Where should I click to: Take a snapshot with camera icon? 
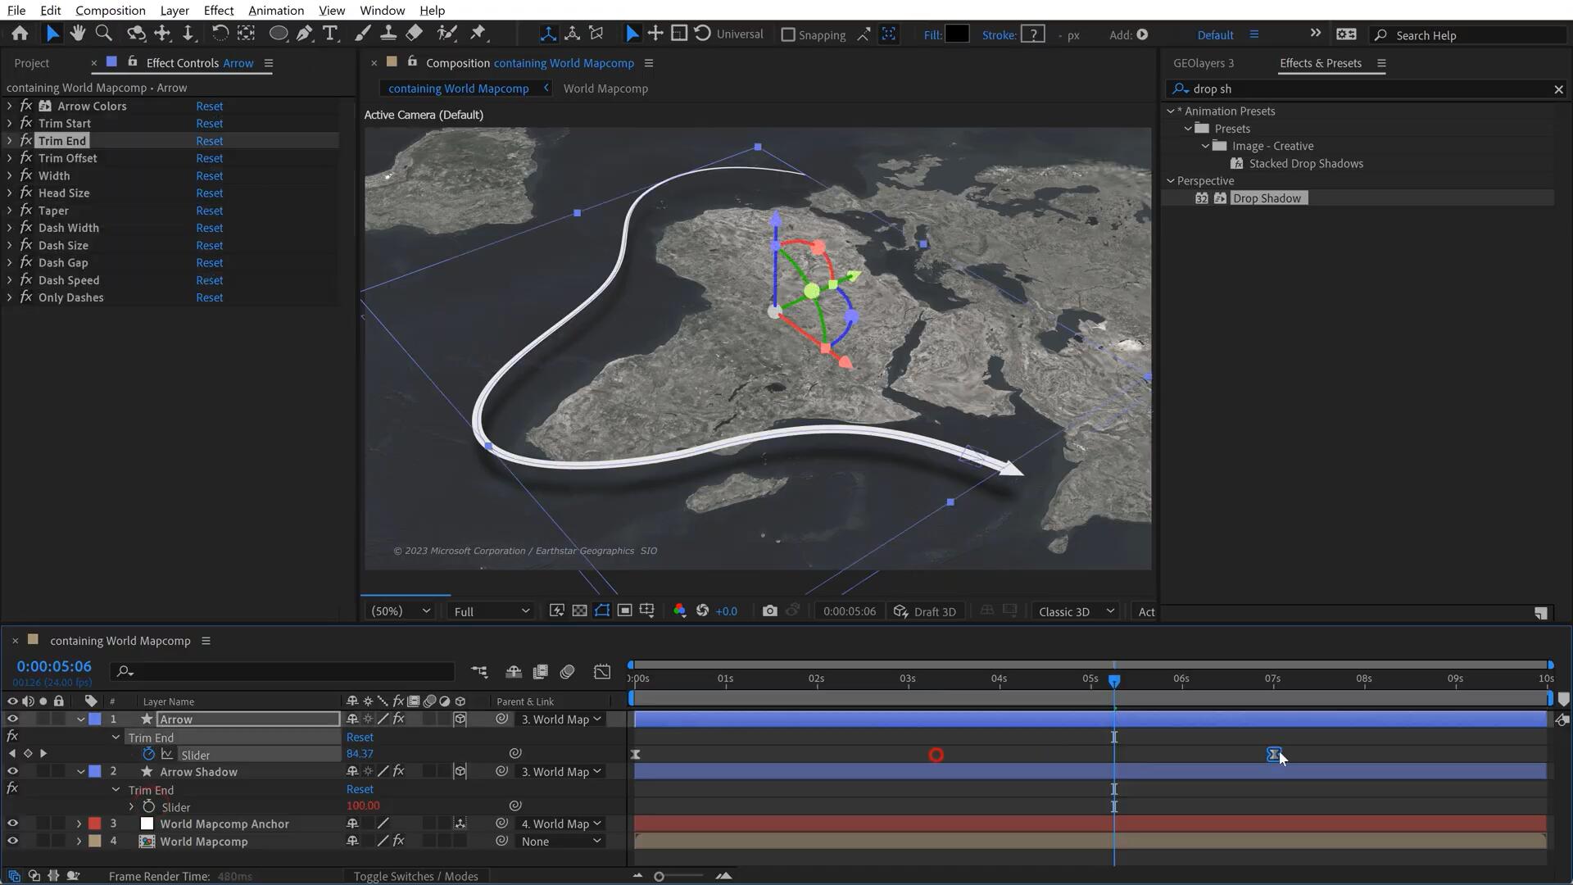(769, 611)
